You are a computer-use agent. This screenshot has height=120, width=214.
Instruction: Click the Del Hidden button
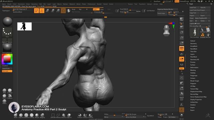[x=173, y=117]
